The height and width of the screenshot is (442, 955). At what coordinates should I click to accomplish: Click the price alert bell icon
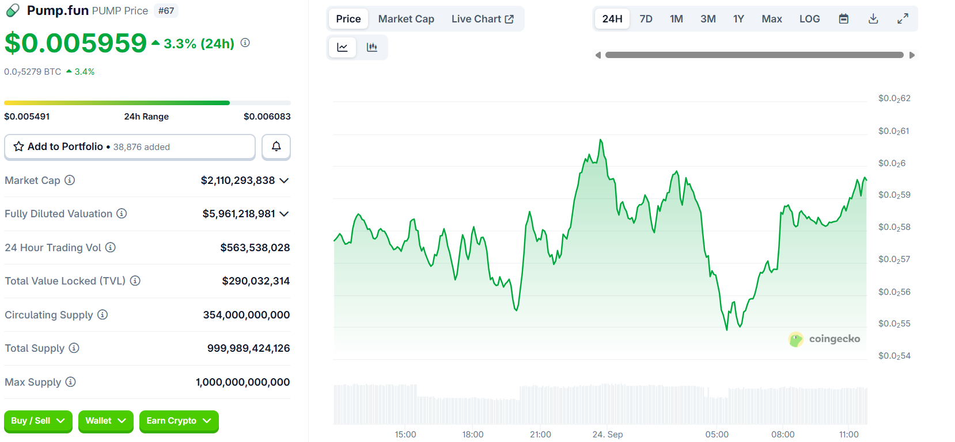coord(276,147)
